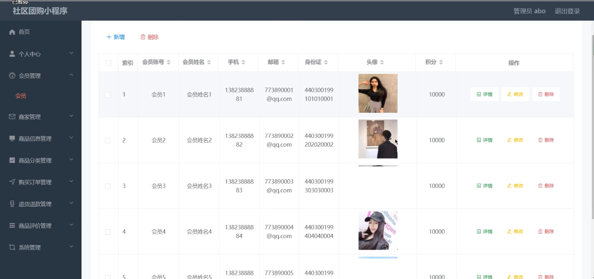Sort by 积分 column arrows
The height and width of the screenshot is (279, 594).
tap(441, 62)
